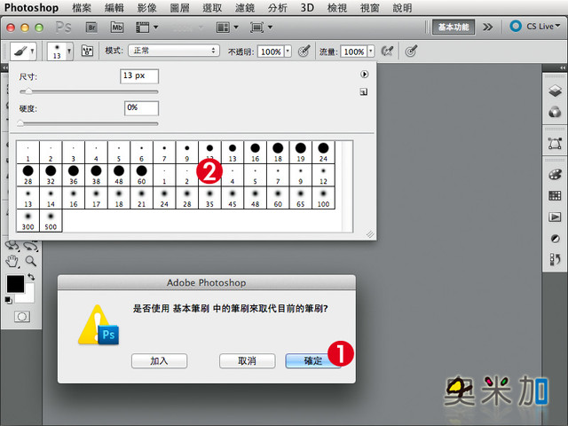Create new brush preset from this brush
This screenshot has height=426, width=568.
coord(364,91)
